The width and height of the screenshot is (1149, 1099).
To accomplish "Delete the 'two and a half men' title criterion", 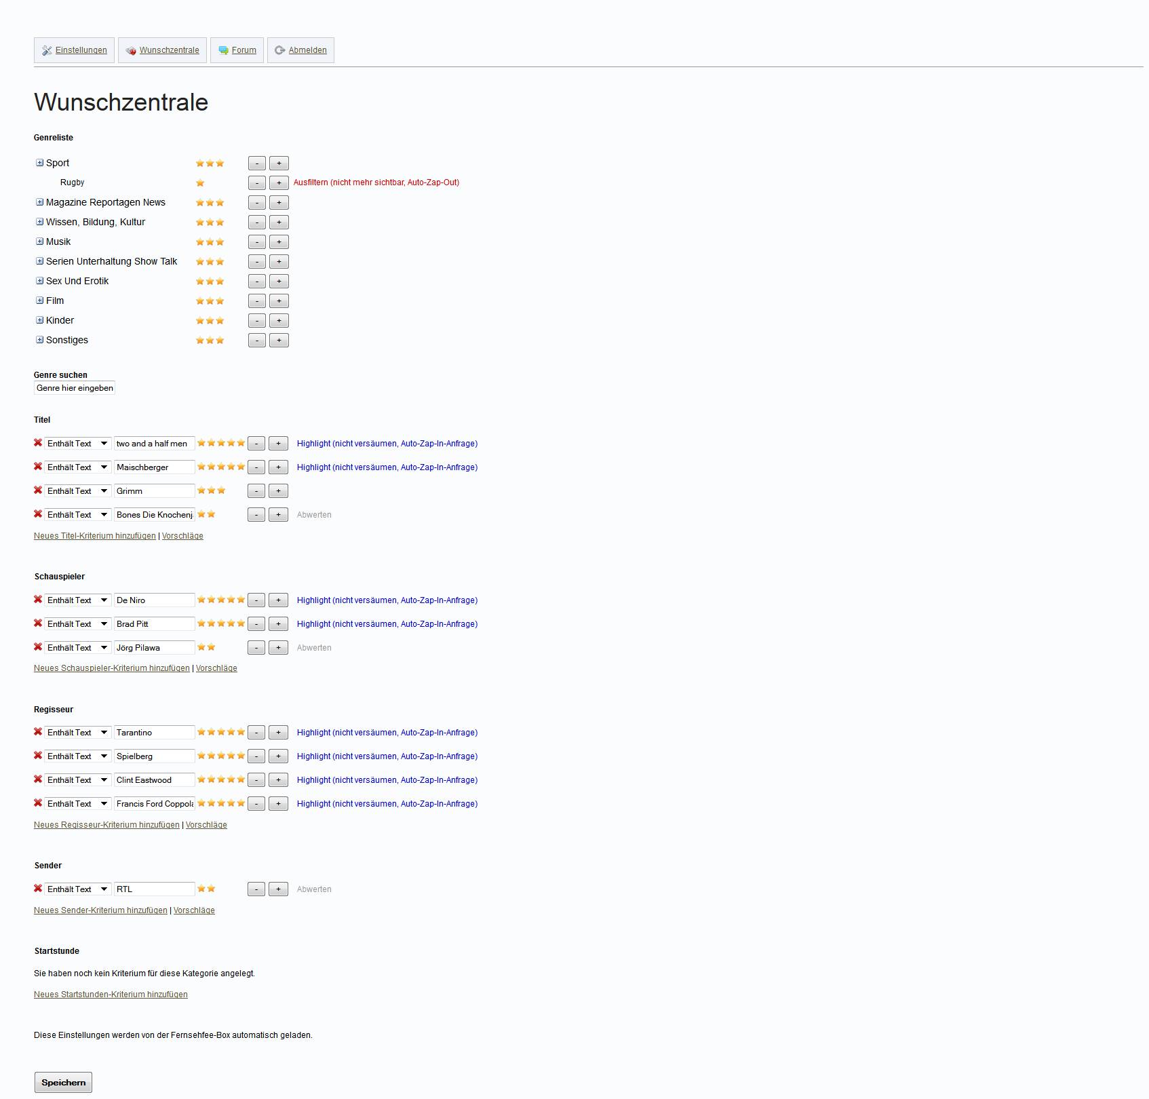I will coord(38,443).
